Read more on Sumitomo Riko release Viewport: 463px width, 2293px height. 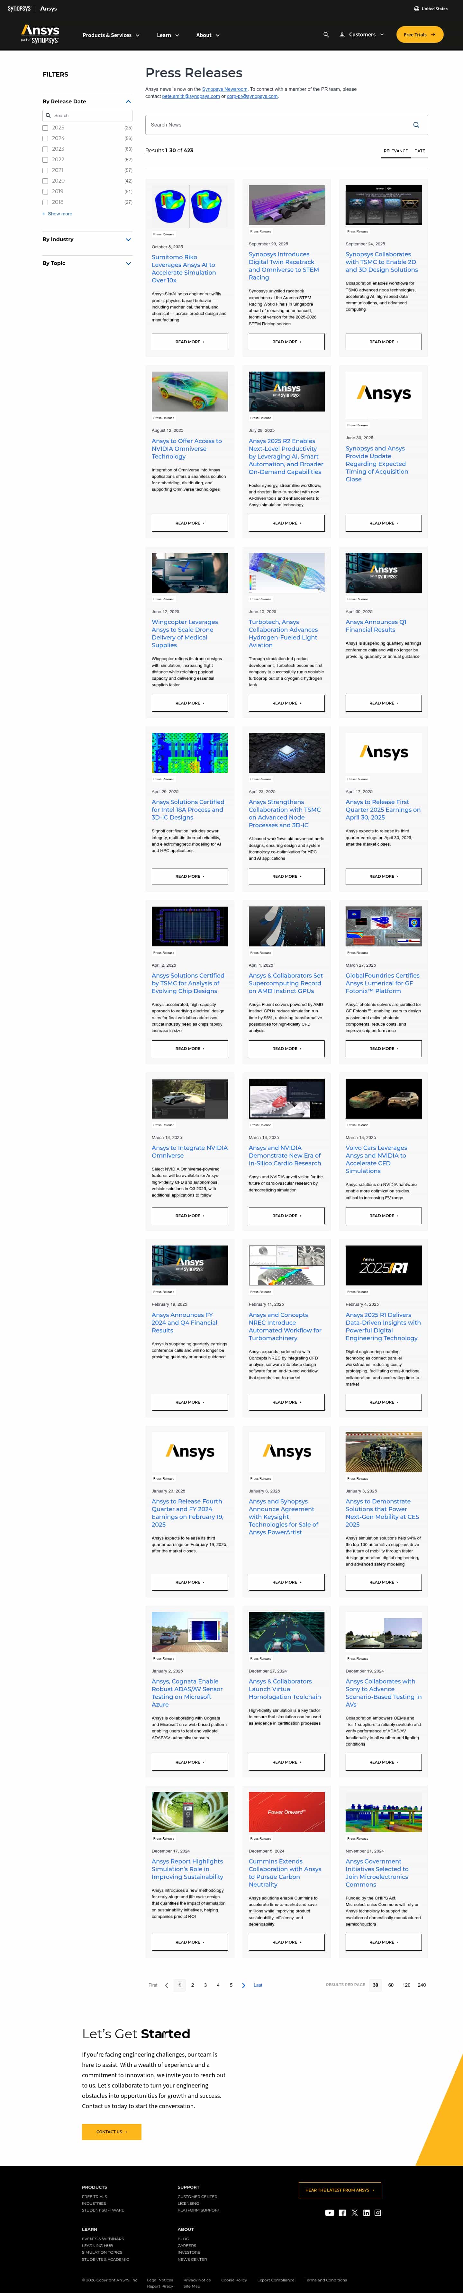tap(189, 342)
